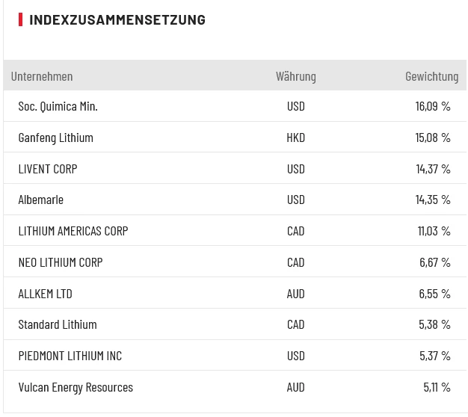Open PIEDMONT LITHIUM INC
This screenshot has width=468, height=417.
(70, 356)
